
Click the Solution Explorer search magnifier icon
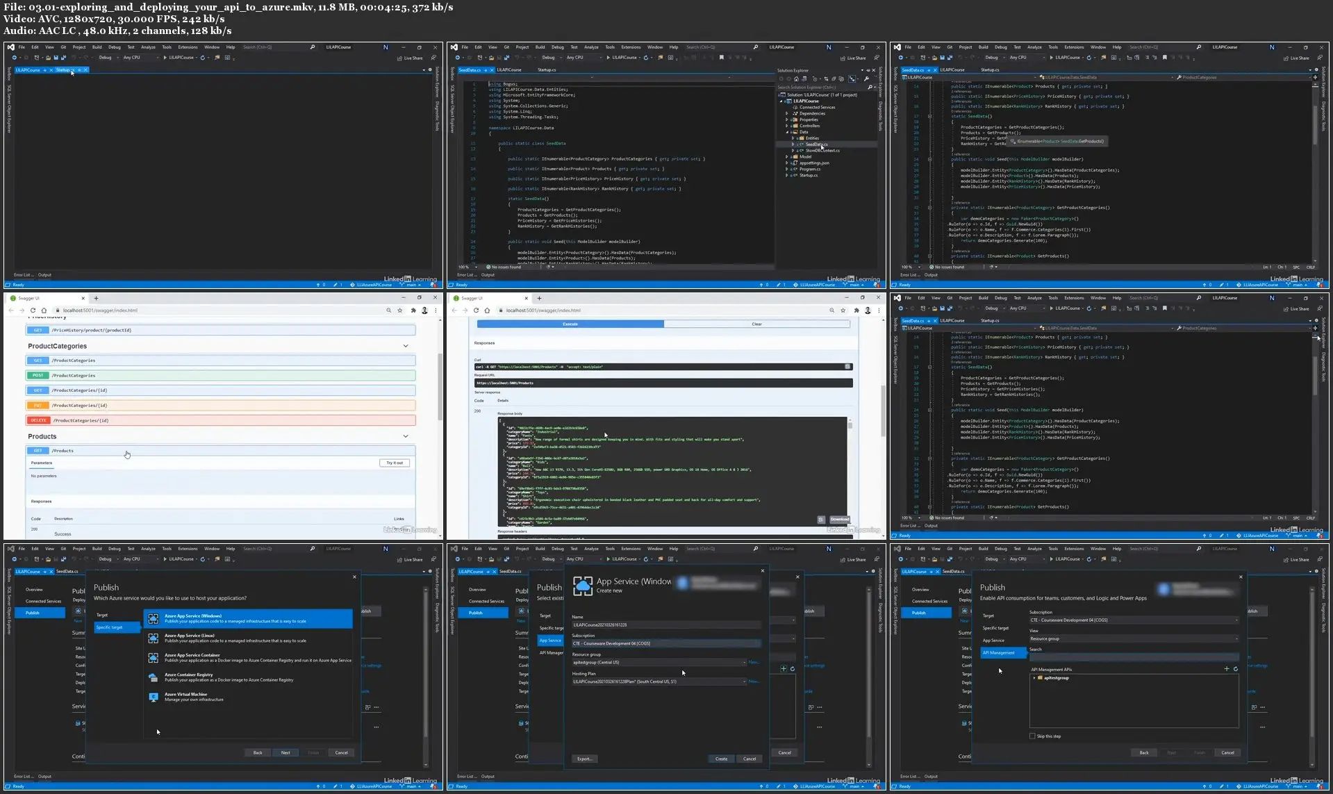click(869, 88)
